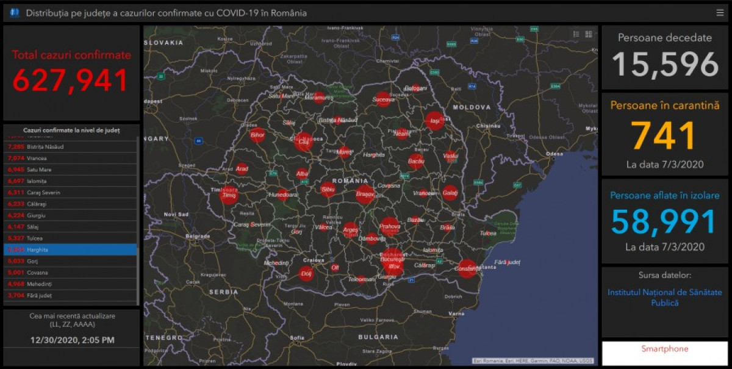The image size is (732, 369).
Task: Open the Institutul Național de Sănătate Publică link
Action: click(664, 298)
